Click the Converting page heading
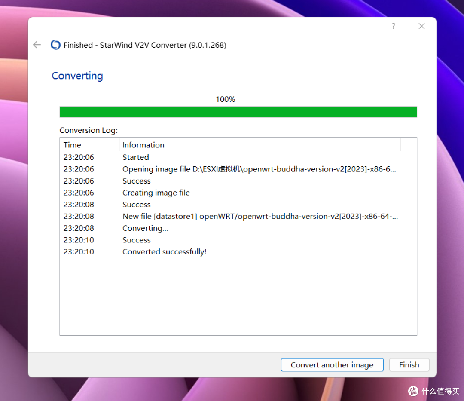 pyautogui.click(x=77, y=76)
